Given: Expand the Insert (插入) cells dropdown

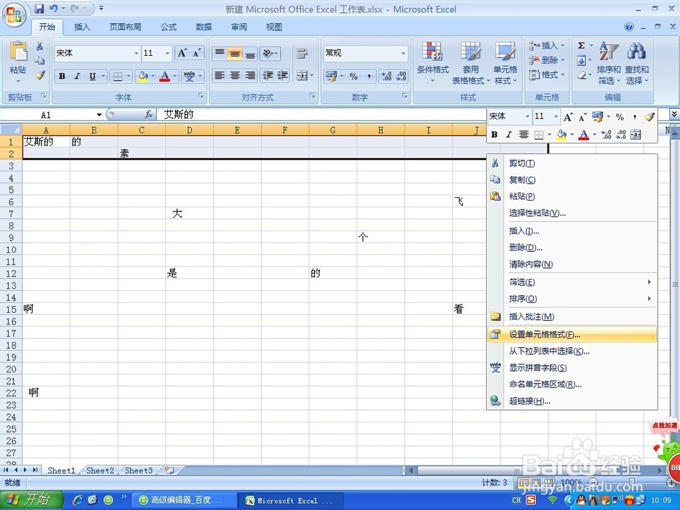Looking at the screenshot, I should tap(563, 46).
